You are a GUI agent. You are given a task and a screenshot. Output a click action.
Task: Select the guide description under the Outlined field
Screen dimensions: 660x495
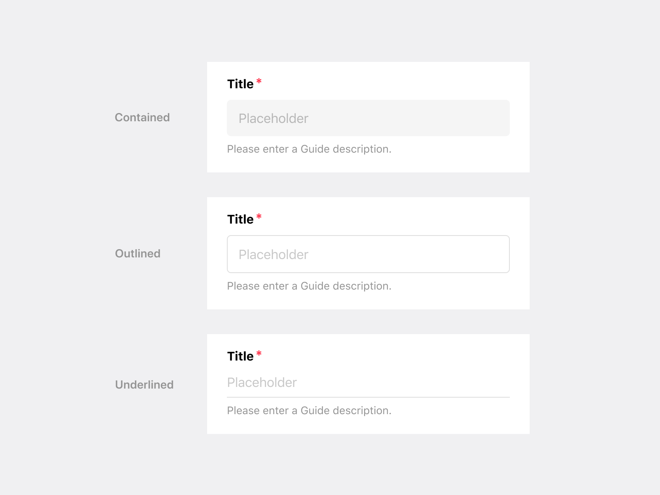click(309, 286)
